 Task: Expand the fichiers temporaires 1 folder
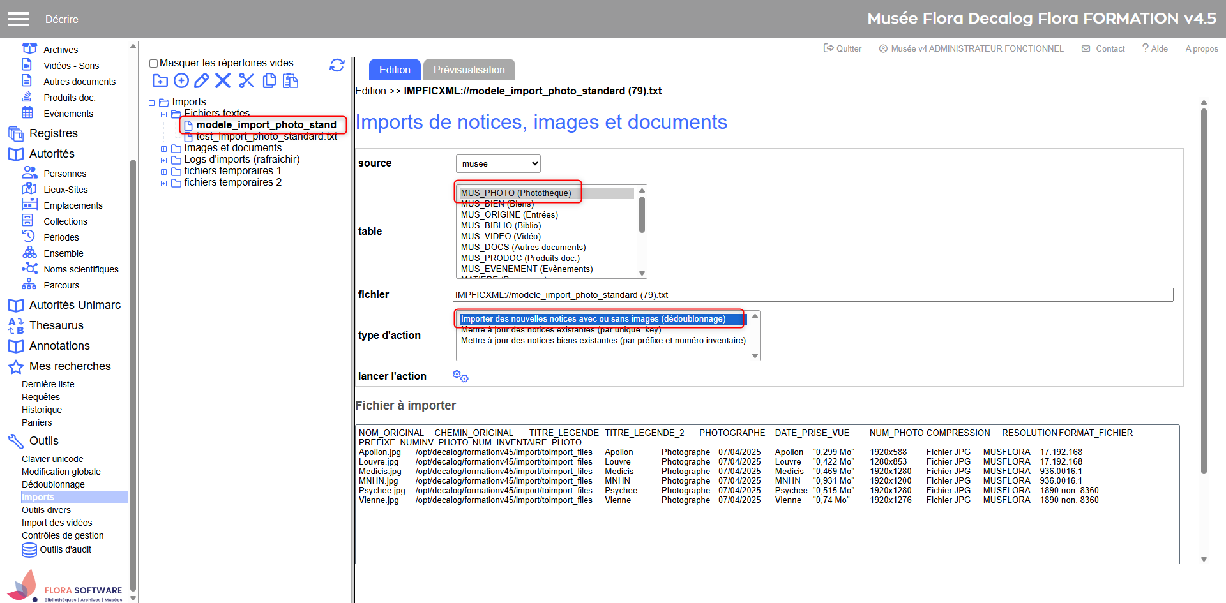164,172
